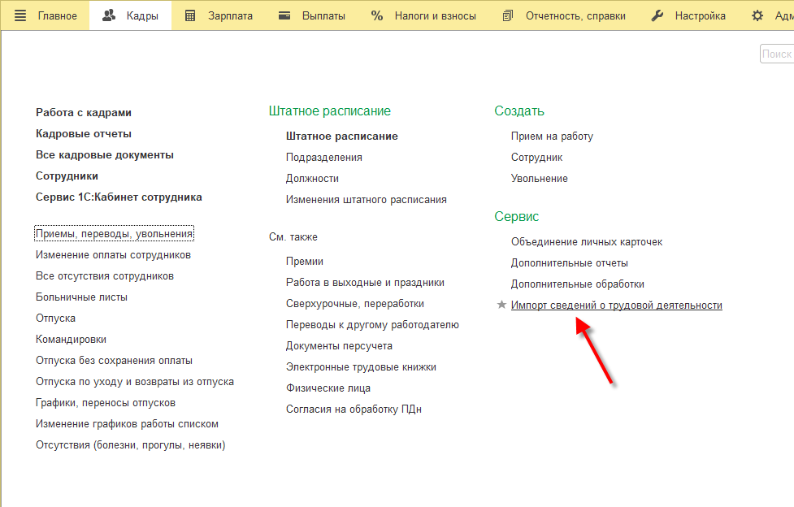Open Объединение личных карточек service
Viewport: 794px width, 507px height.
(587, 241)
